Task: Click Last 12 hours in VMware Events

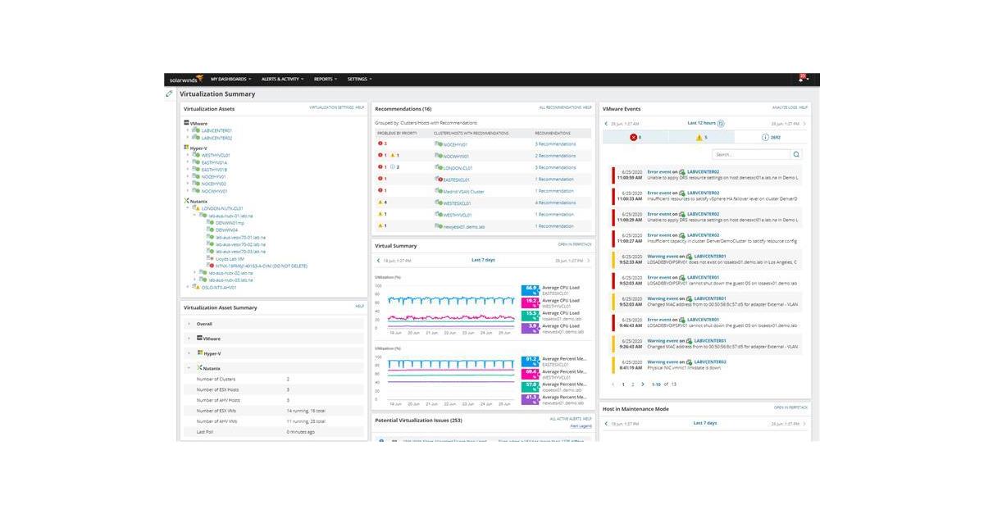Action: (x=702, y=123)
